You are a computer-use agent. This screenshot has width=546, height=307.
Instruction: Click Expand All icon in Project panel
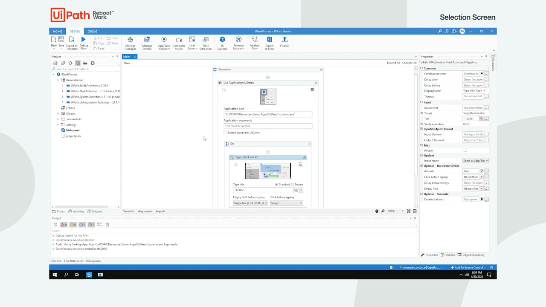(x=55, y=63)
